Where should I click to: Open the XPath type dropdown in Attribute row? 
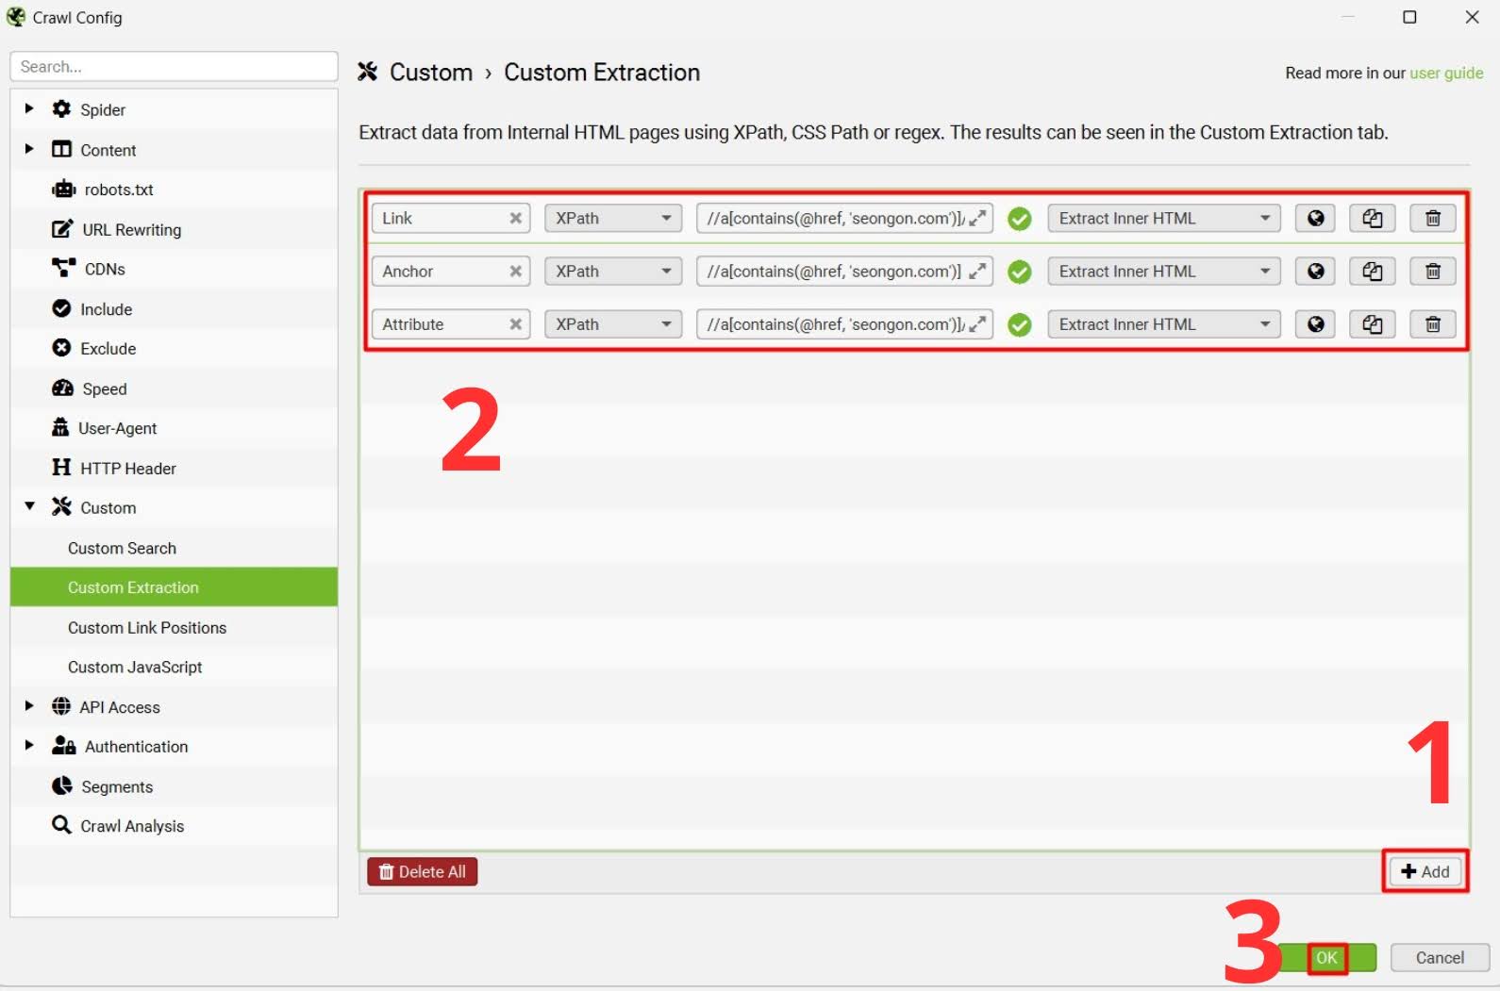pos(613,324)
